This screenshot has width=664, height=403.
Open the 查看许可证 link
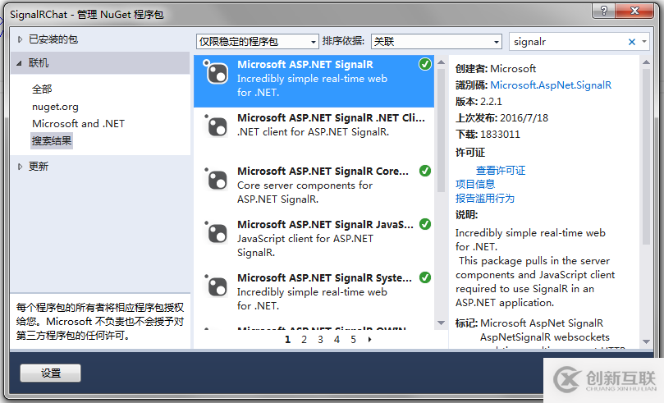click(501, 171)
